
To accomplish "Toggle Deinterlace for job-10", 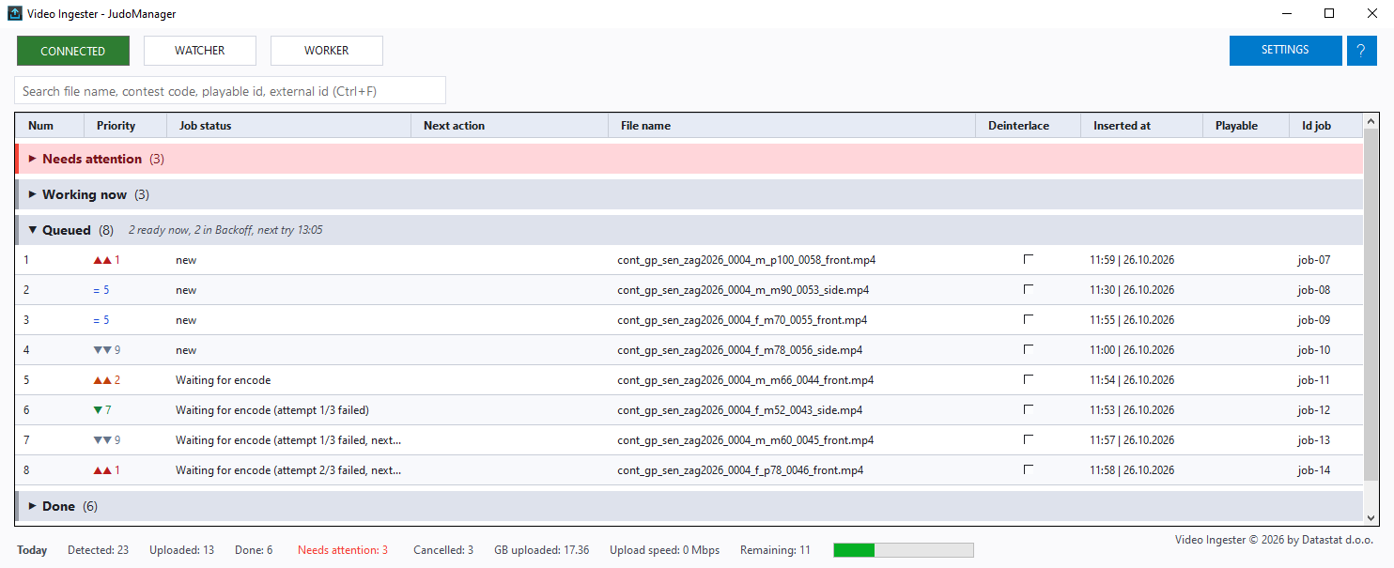I will (x=1029, y=349).
